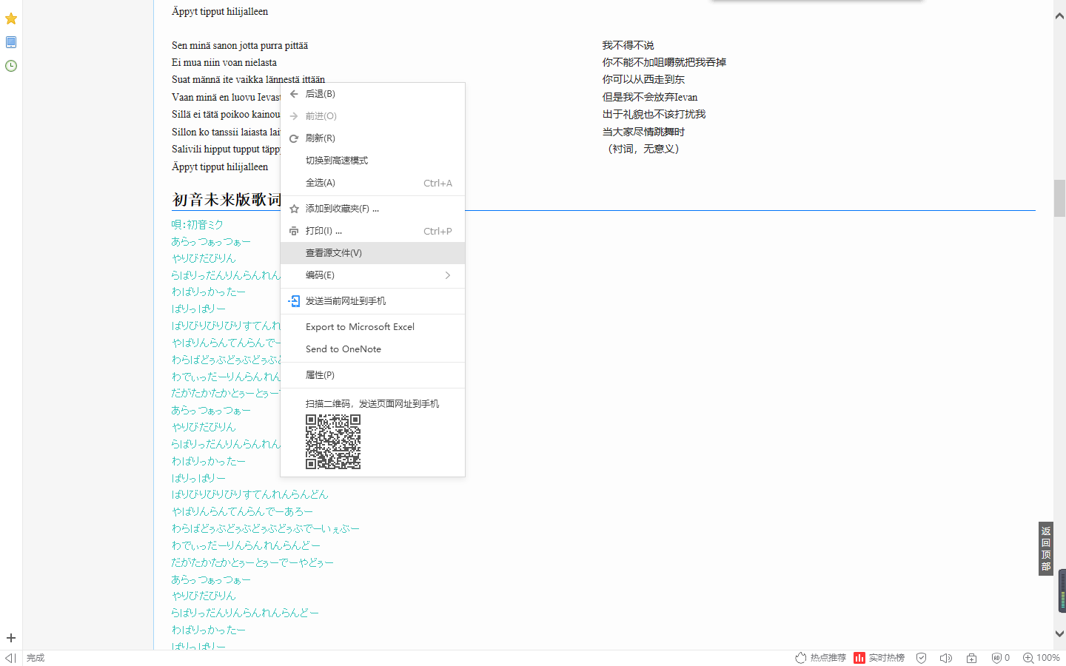Click the 返回顶部 back-to-top button
Image resolution: width=1066 pixels, height=666 pixels.
tap(1045, 548)
